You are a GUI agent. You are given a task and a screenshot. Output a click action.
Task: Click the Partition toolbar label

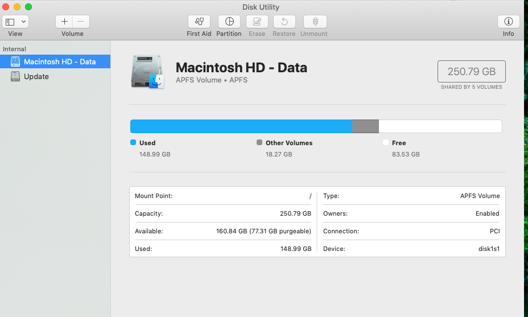click(x=229, y=34)
